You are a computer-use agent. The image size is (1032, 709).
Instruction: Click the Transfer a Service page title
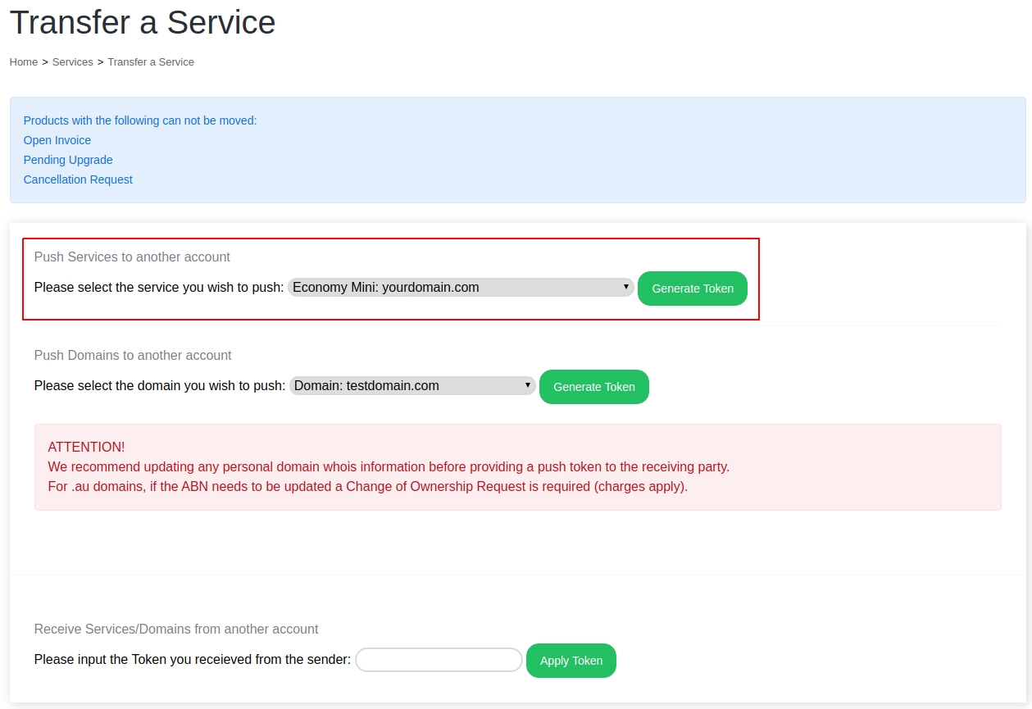(143, 22)
